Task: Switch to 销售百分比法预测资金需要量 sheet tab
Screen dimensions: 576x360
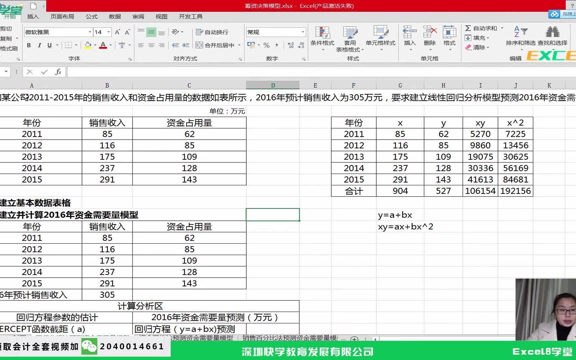Action: (x=290, y=338)
